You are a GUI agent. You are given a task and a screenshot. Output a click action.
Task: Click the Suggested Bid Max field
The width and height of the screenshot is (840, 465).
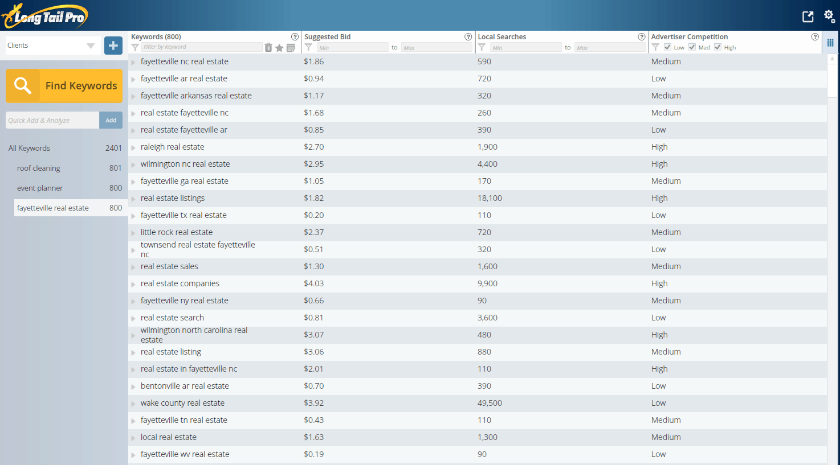click(437, 48)
